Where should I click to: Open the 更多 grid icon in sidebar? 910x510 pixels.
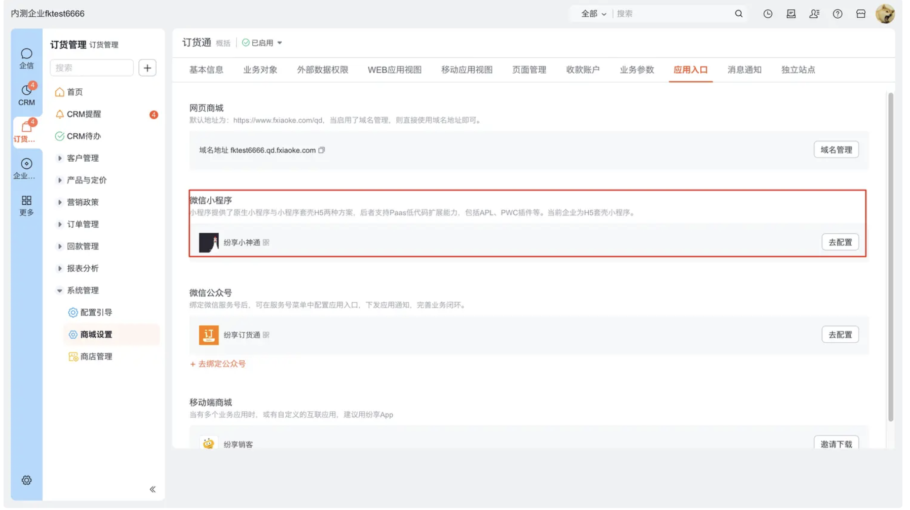point(26,205)
